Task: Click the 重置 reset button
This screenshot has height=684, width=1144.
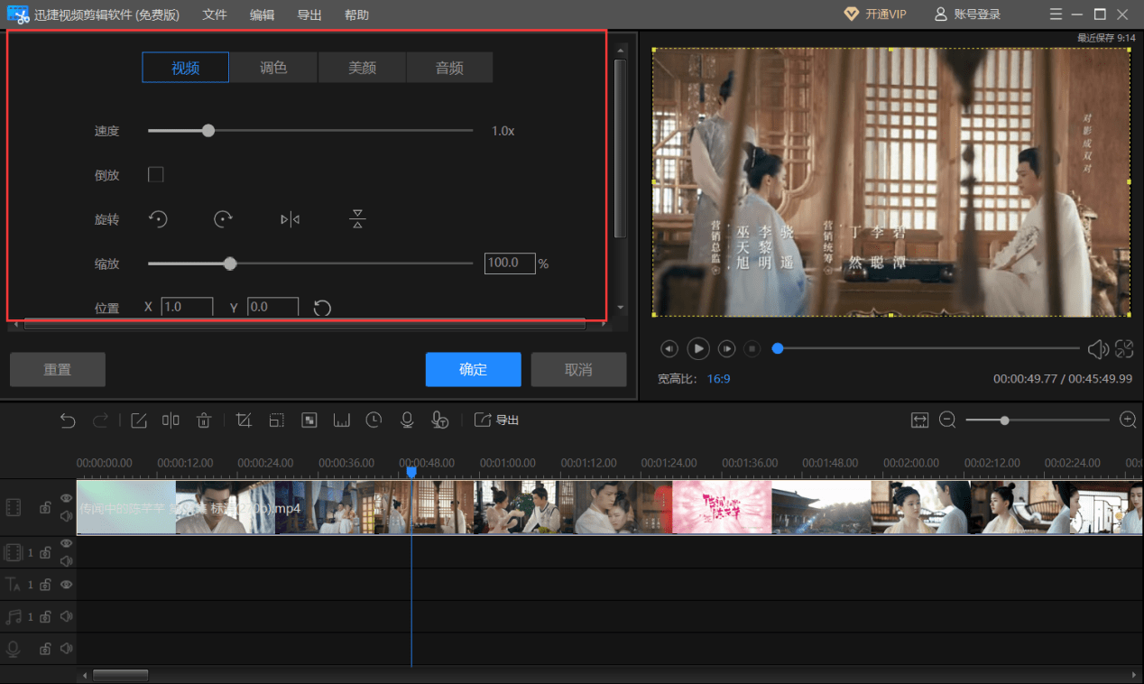Action: pyautogui.click(x=58, y=370)
